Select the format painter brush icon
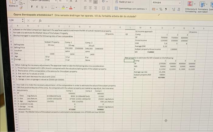This screenshot has height=132, width=213. 21,8
